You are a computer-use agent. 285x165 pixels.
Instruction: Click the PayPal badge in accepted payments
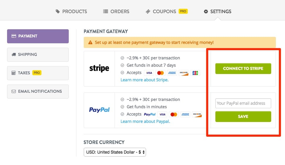click(x=150, y=114)
